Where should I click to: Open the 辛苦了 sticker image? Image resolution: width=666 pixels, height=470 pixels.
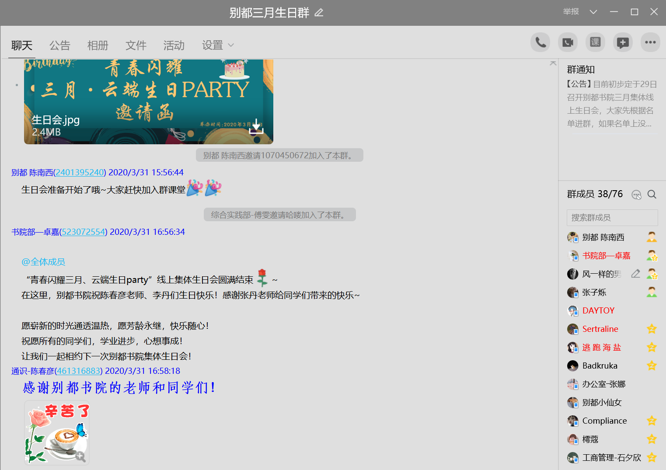click(x=57, y=433)
